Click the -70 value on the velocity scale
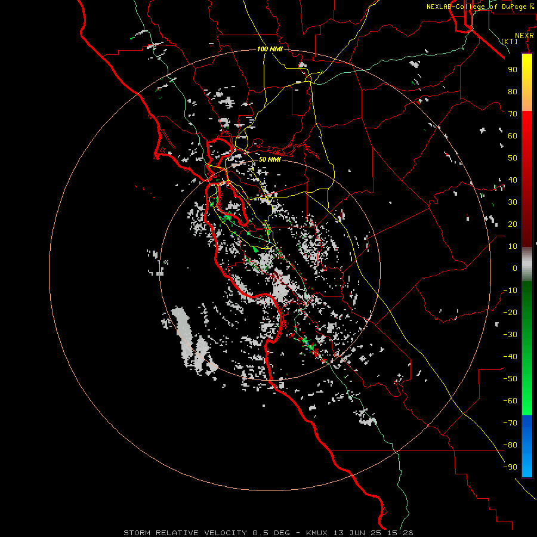This screenshot has width=537, height=537. [510, 423]
